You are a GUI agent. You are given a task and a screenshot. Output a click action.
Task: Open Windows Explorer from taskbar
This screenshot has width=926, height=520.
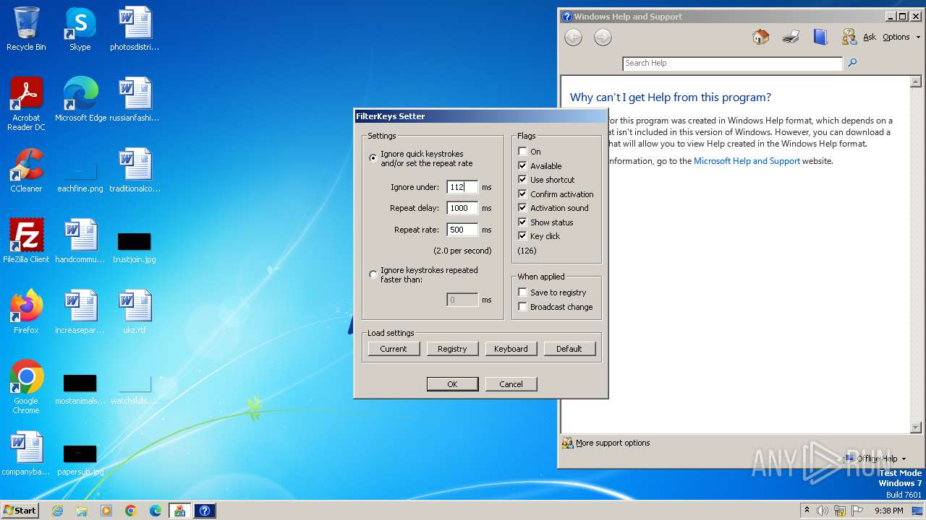point(82,511)
